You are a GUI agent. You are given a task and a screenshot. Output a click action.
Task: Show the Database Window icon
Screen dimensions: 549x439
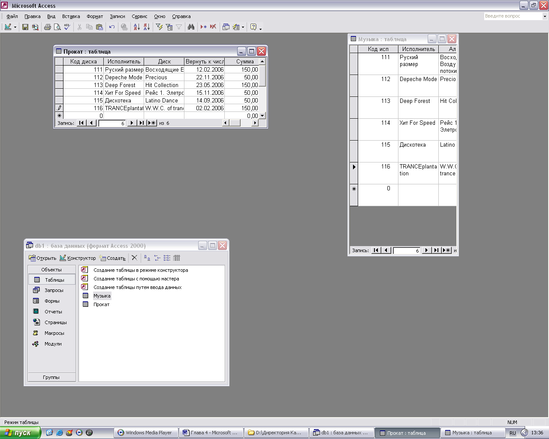[226, 27]
